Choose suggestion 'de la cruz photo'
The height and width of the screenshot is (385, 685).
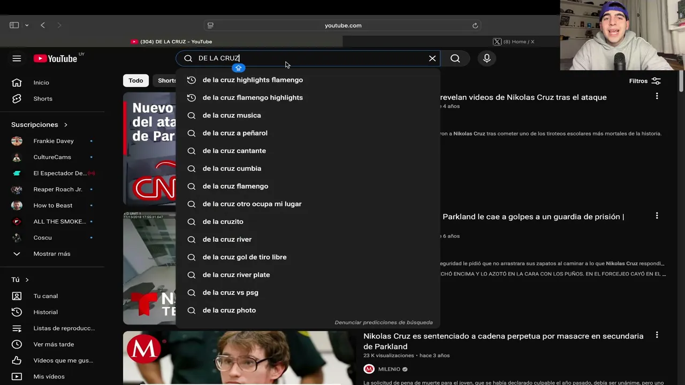click(308, 310)
